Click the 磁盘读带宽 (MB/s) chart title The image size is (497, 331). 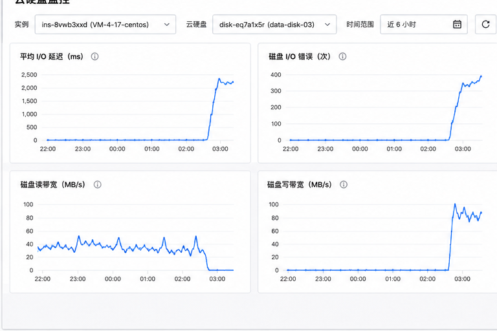53,184
